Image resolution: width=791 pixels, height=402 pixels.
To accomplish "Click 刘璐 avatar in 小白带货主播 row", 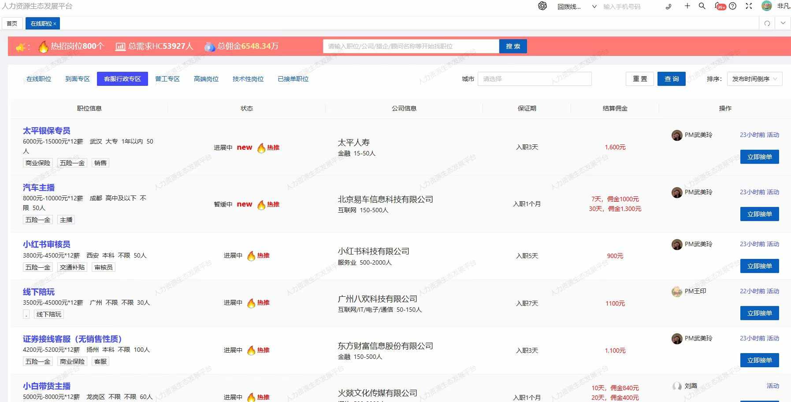I will coord(677,386).
